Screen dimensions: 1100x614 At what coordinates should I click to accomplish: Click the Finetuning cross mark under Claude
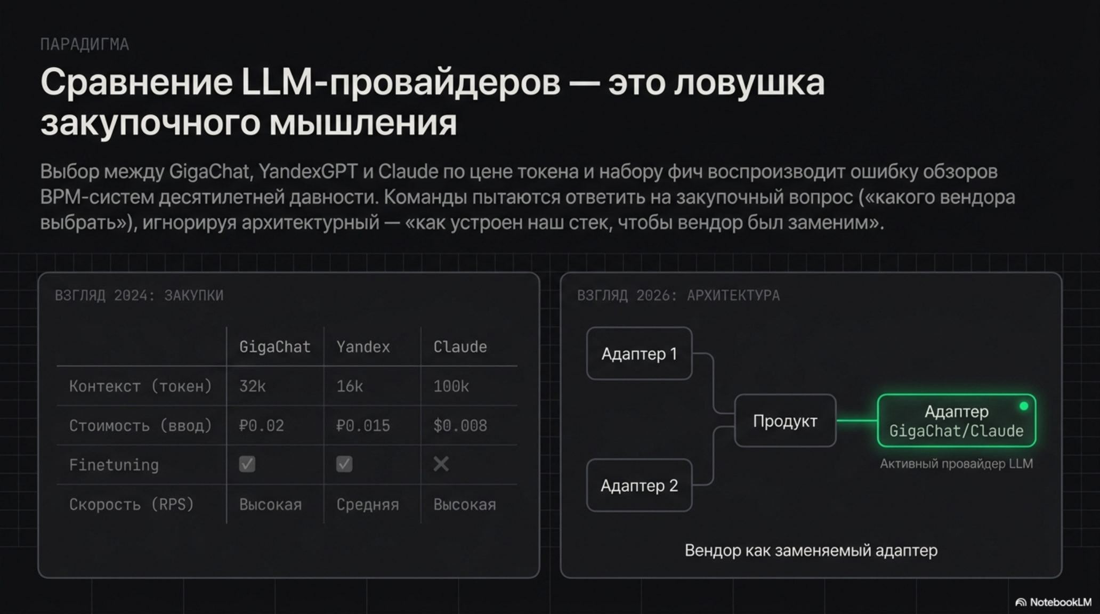point(441,464)
